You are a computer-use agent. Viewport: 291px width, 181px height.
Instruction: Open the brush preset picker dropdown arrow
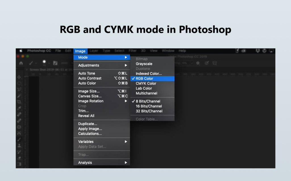pos(49,63)
